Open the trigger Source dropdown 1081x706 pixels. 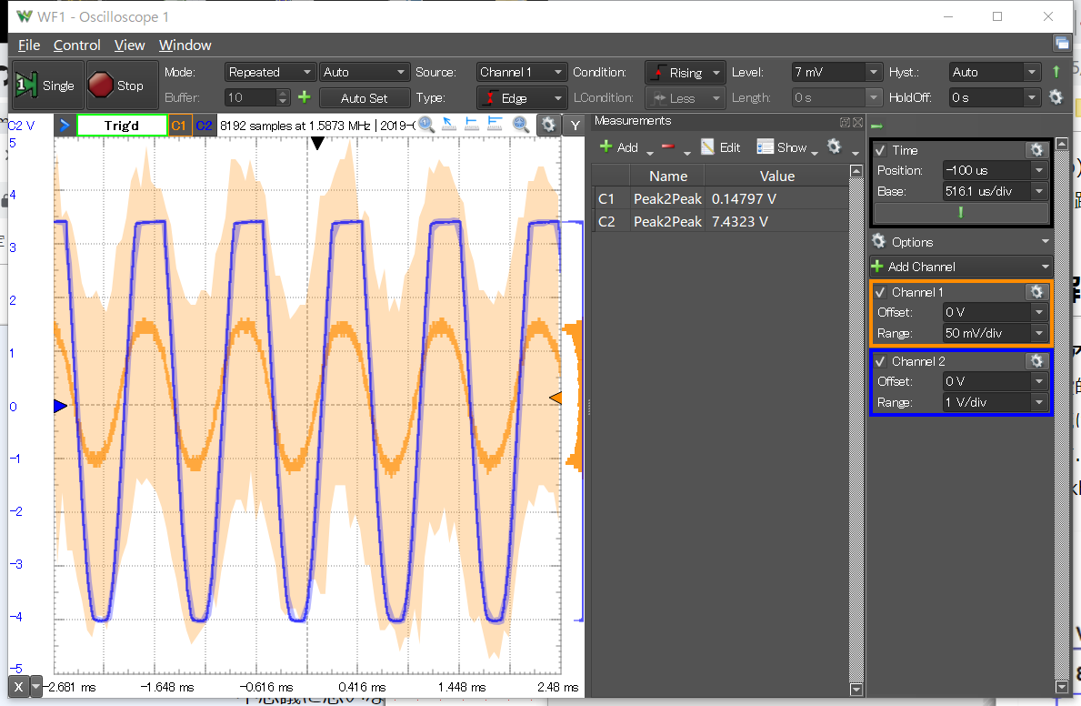click(x=521, y=72)
